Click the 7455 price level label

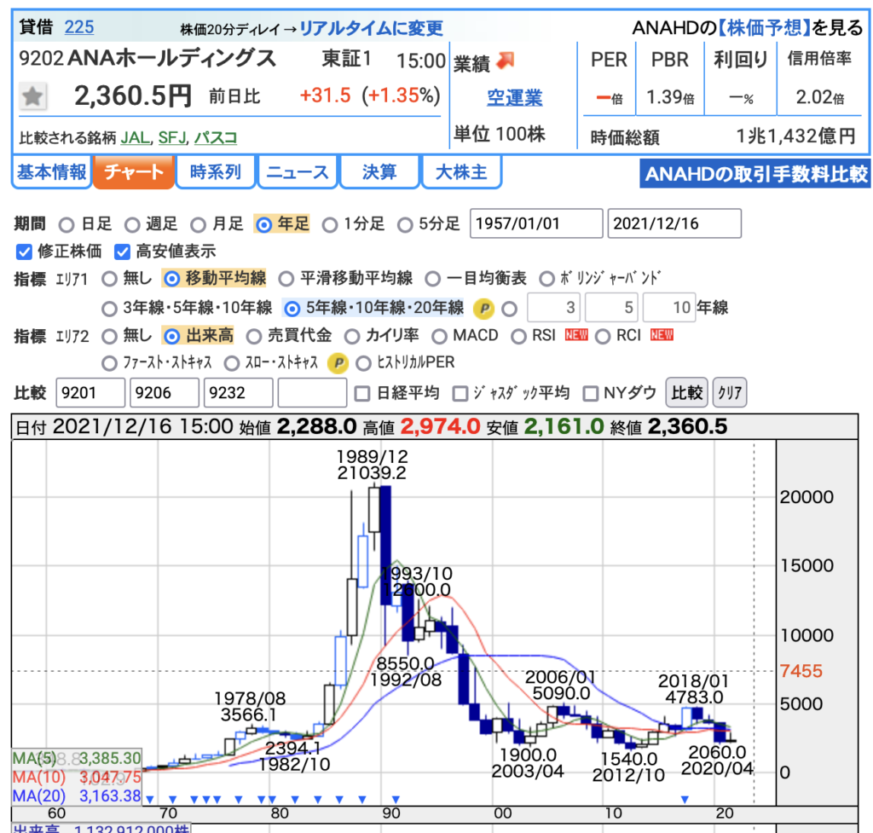click(801, 671)
